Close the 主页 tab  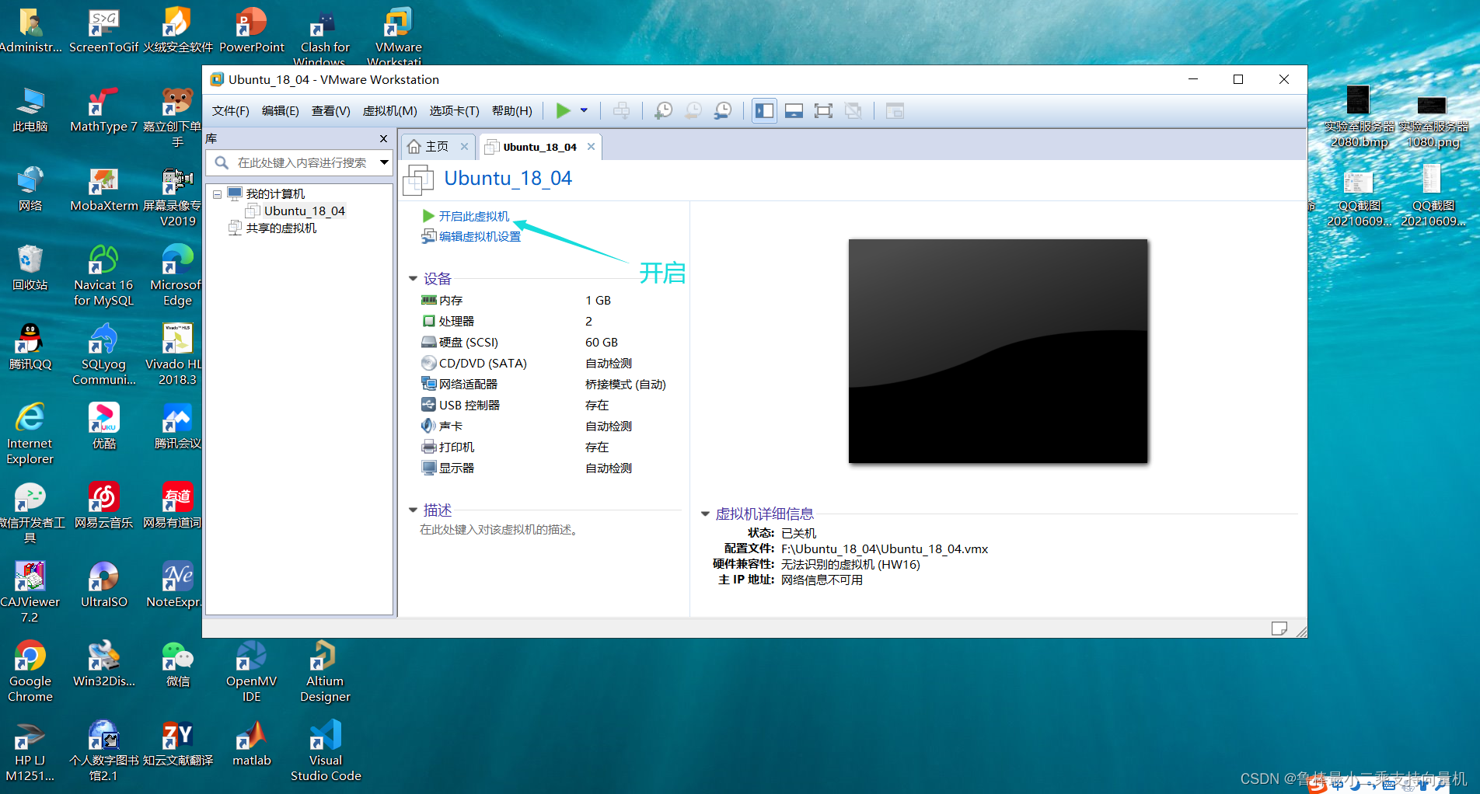(464, 146)
